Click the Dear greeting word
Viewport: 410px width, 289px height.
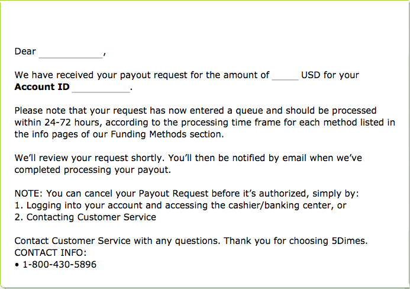(x=25, y=52)
